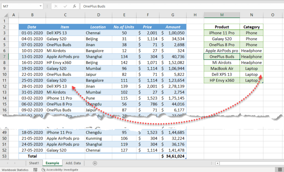Click the sheet tab bar resize dots
This screenshot has width=284, height=172.
point(211,163)
